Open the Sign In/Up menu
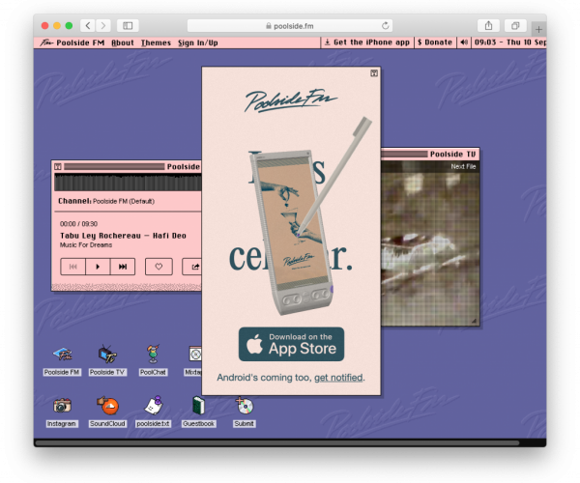580x483 pixels. point(198,43)
